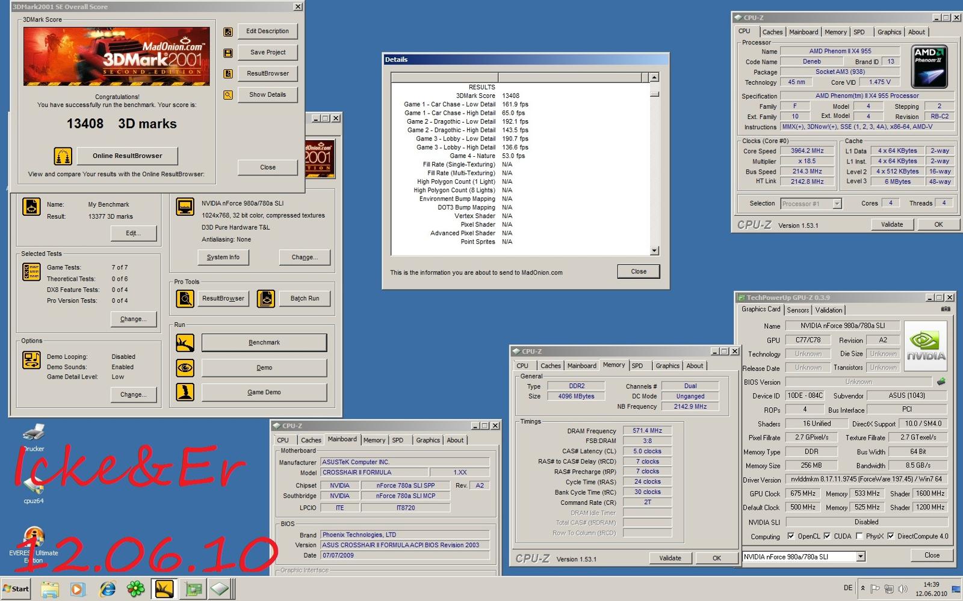Click the Online ResultBrowser yellow icon
963x601 pixels.
pyautogui.click(x=63, y=156)
